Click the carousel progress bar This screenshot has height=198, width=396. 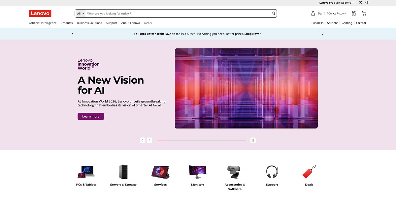click(201, 140)
